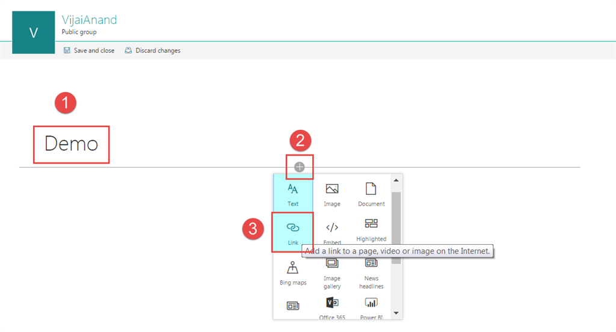Click the Discard changes icon

click(128, 51)
